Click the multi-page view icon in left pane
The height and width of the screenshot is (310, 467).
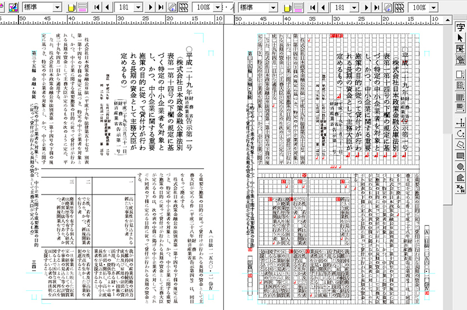point(183,7)
